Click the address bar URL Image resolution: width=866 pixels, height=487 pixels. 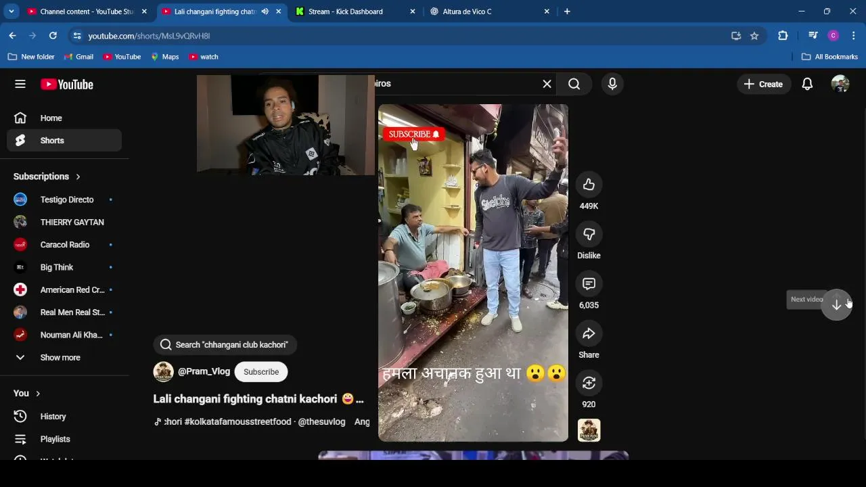pos(149,36)
